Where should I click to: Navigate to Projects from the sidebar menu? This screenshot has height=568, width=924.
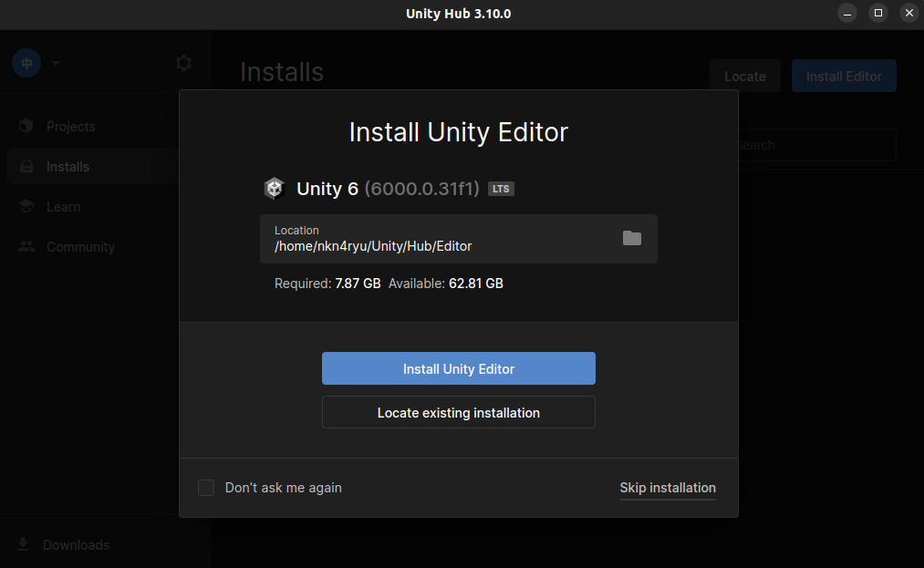(x=70, y=126)
